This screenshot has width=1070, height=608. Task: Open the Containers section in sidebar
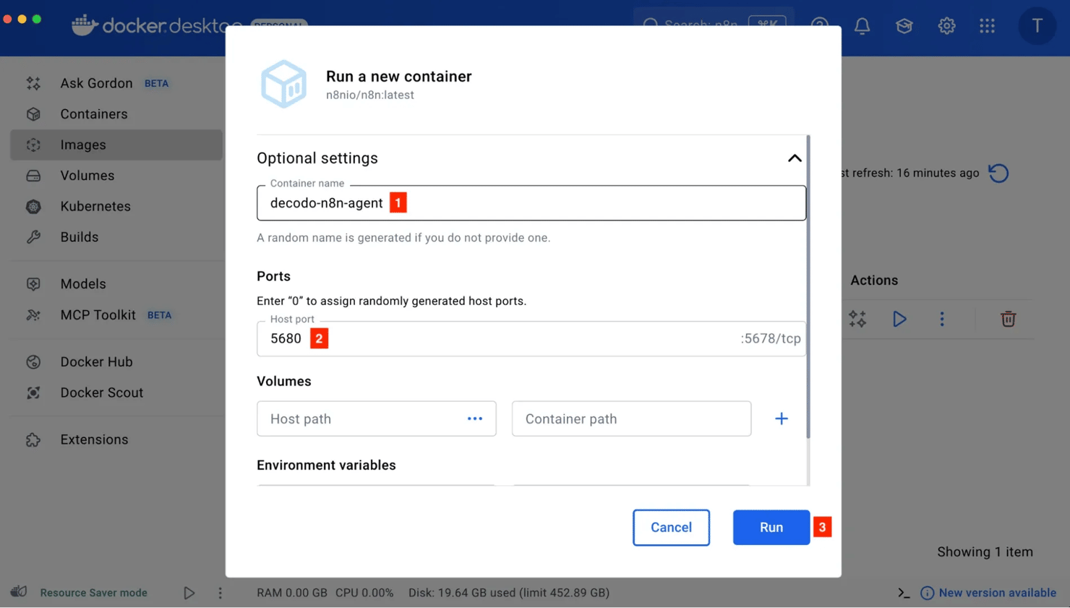point(93,114)
